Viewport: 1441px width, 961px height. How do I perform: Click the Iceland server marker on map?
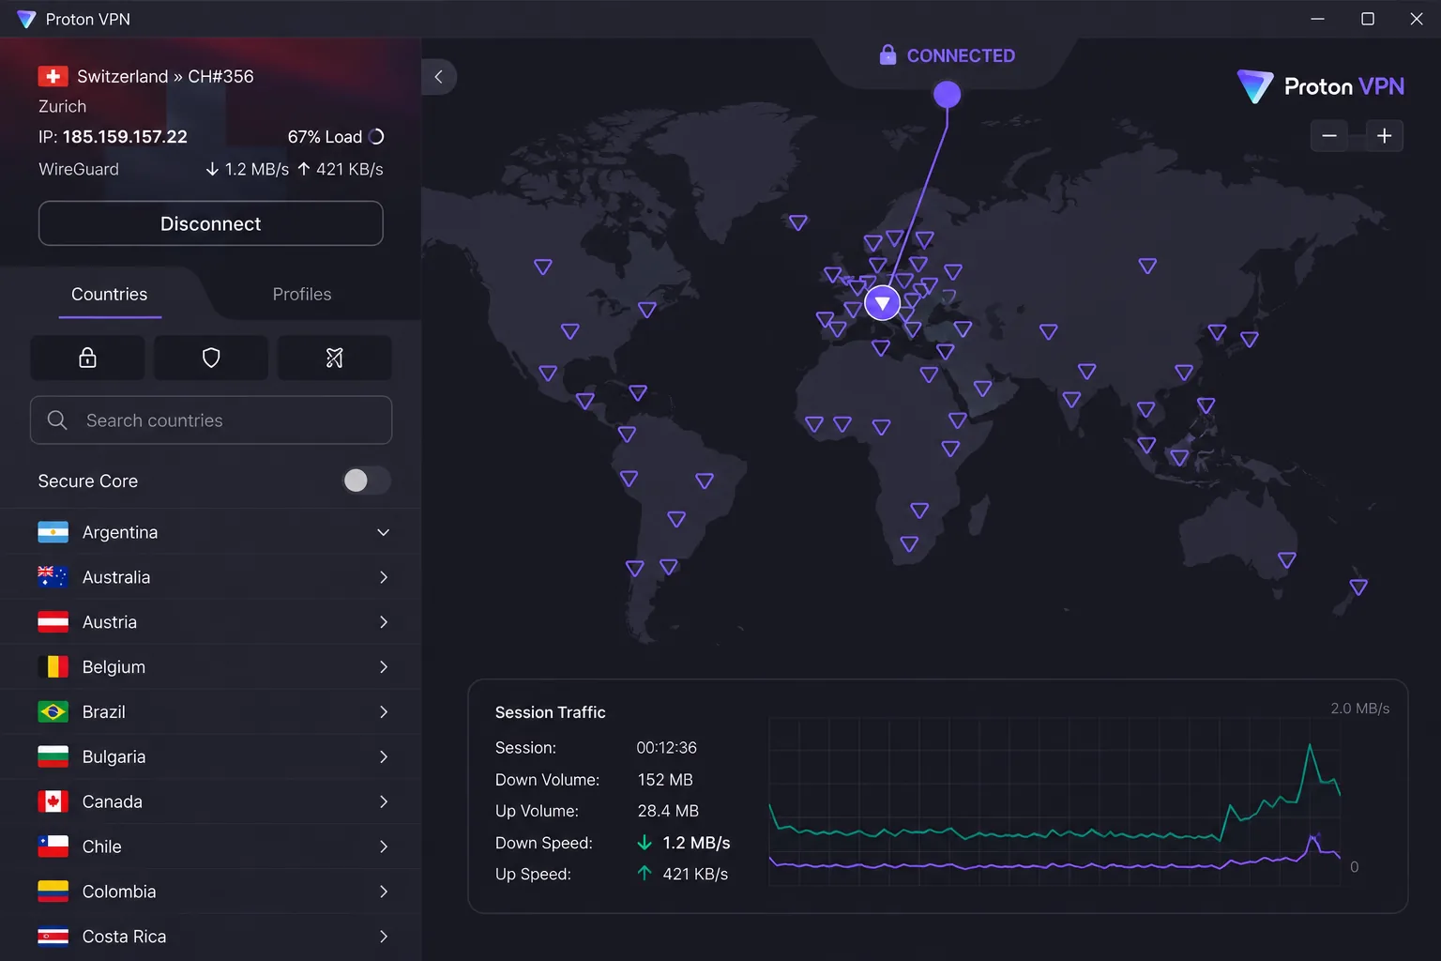point(798,222)
